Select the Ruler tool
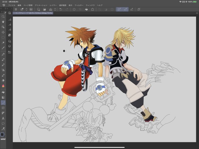 point(3,113)
